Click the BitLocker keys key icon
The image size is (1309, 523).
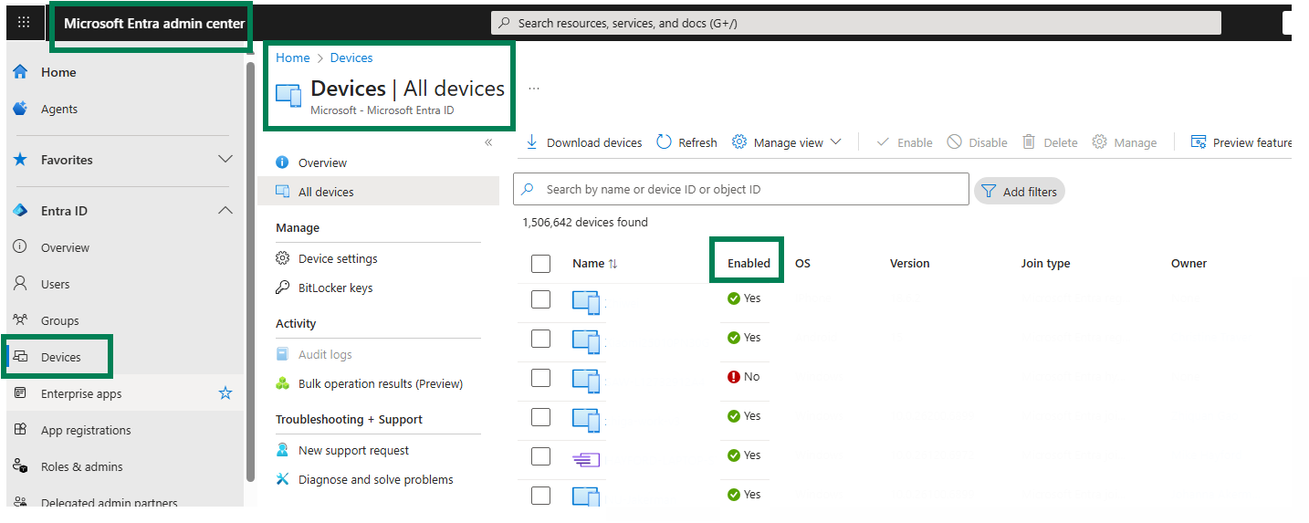(283, 288)
